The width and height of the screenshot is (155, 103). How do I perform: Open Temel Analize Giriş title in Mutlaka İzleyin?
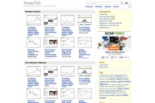click(67, 52)
